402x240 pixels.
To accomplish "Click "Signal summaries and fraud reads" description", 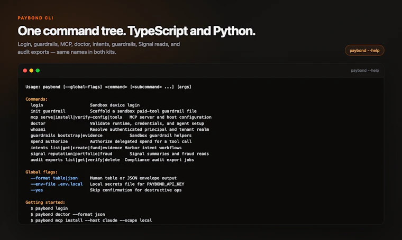I will click(169, 153).
